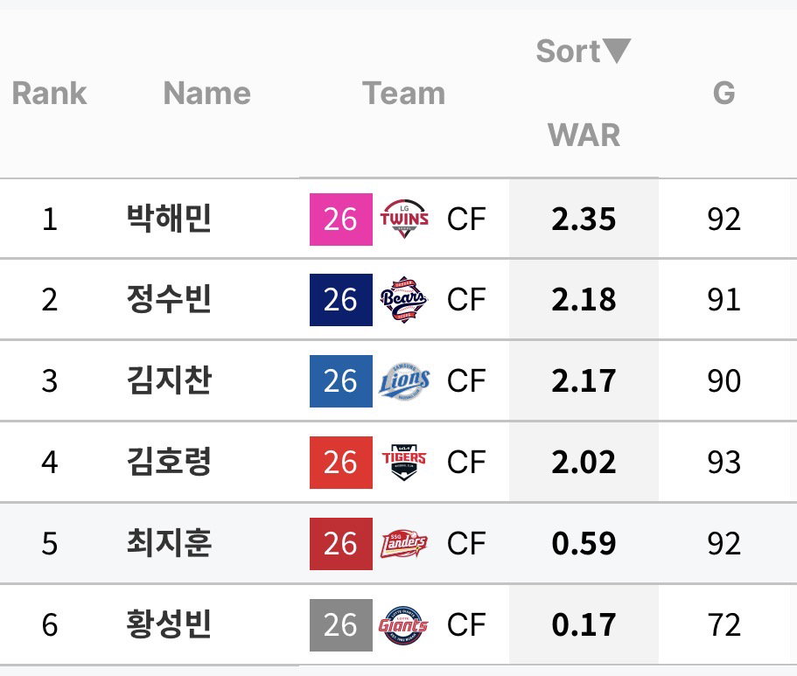Click the Rank column header
The image size is (797, 676).
[49, 94]
